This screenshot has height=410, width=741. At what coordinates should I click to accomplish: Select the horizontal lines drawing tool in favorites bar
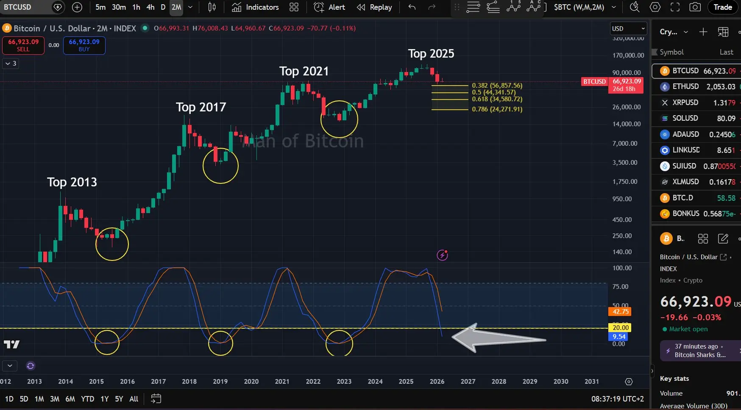point(473,7)
